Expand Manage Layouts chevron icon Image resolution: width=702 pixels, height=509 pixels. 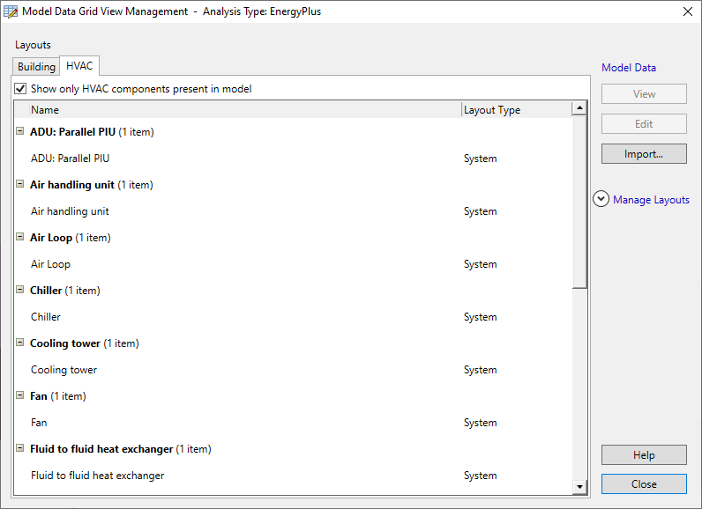pos(601,200)
